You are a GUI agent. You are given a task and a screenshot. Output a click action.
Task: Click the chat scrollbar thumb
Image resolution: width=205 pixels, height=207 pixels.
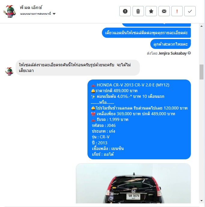click(201, 72)
